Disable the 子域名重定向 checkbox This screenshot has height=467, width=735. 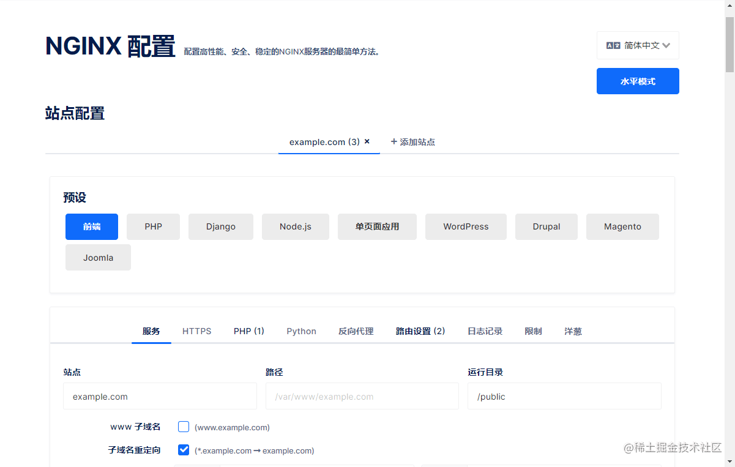tap(184, 450)
